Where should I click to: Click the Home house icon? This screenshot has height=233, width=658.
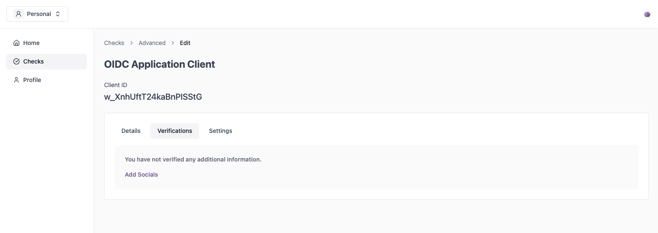pos(16,43)
